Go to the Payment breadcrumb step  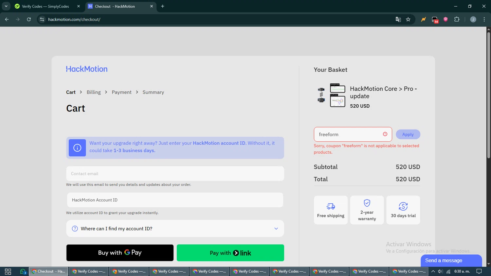point(121,92)
